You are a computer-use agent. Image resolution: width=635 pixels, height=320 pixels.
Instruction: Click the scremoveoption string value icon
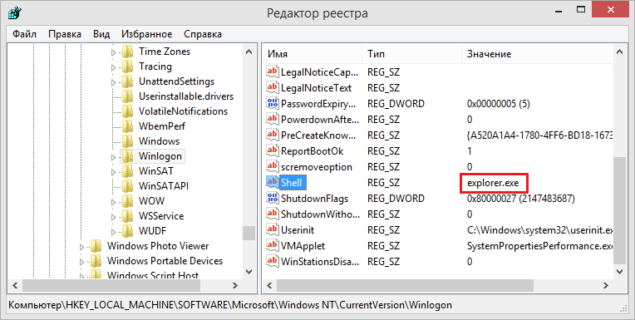pyautogui.click(x=272, y=166)
